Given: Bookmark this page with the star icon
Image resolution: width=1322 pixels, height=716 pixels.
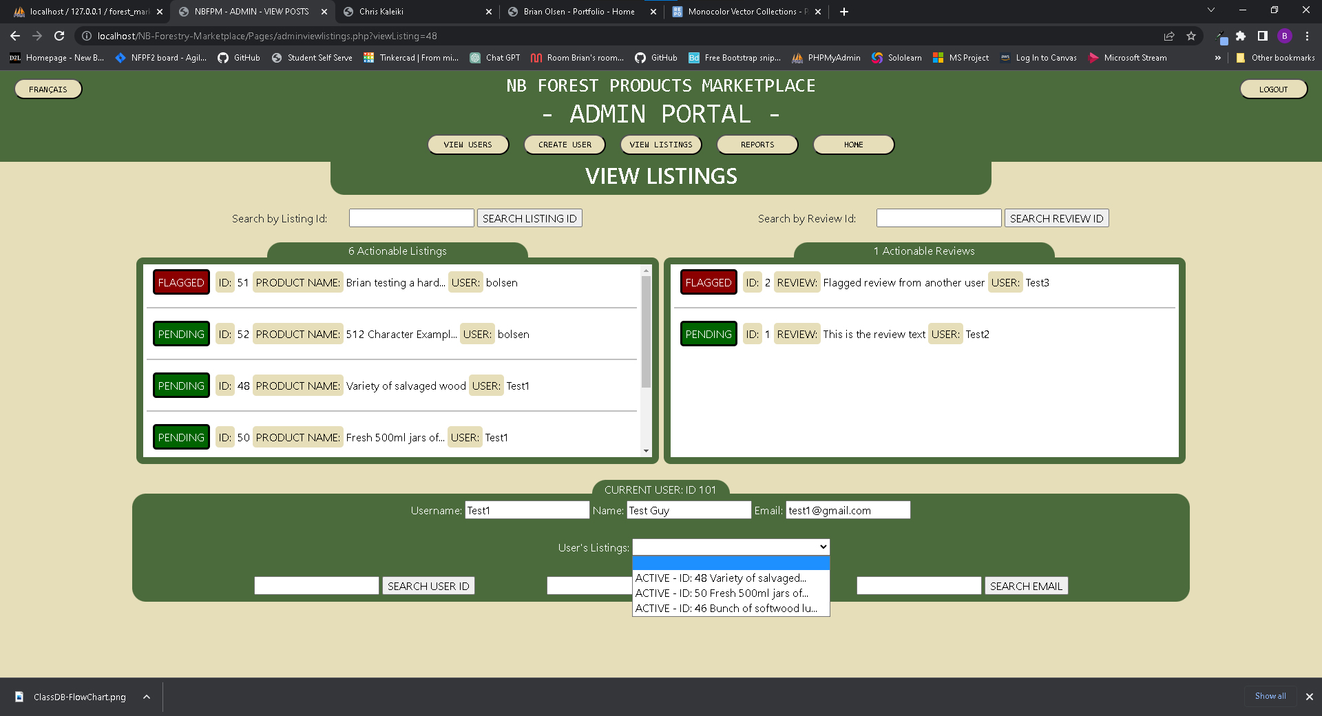Looking at the screenshot, I should coord(1191,36).
